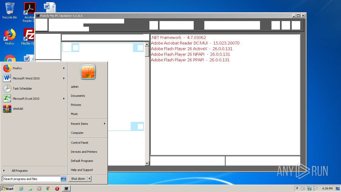Click the scroll up arrow in Patch My PC list

tap(147, 44)
